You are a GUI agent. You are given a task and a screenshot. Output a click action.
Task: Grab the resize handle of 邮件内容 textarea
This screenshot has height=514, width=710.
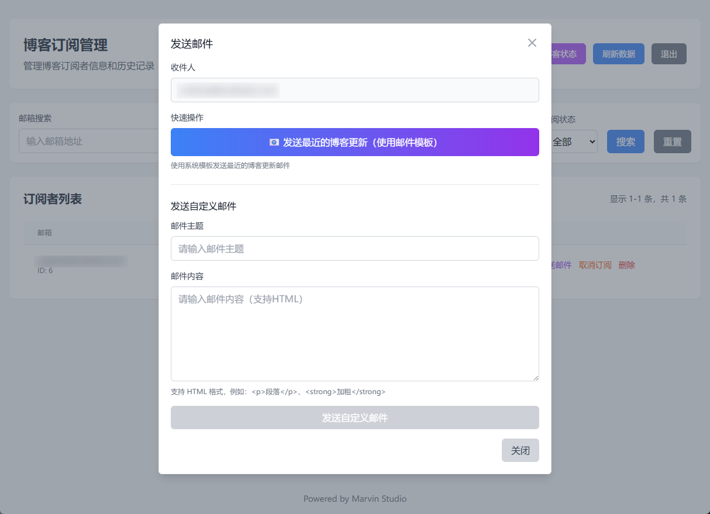tap(535, 377)
